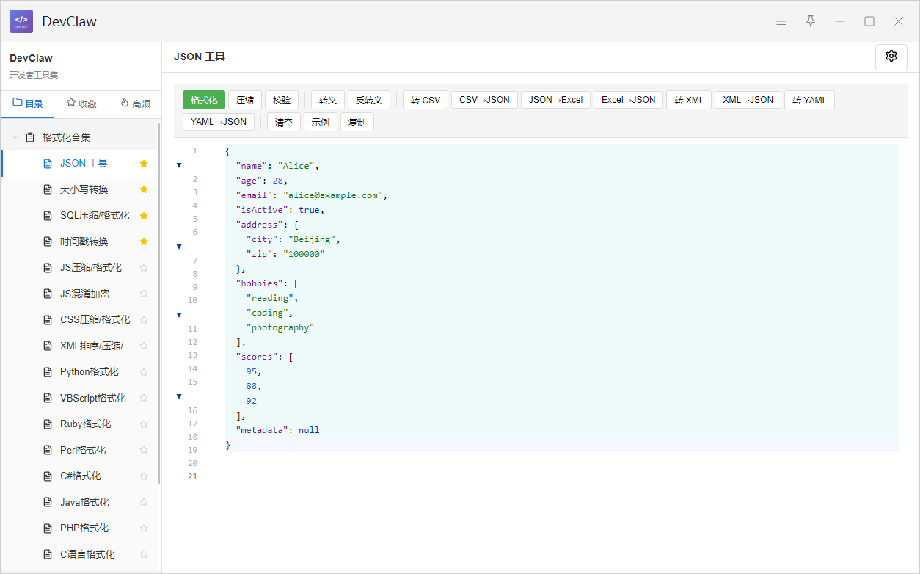The image size is (920, 574).
Task: Toggle the star next to 时间戳转换
Action: pos(144,241)
